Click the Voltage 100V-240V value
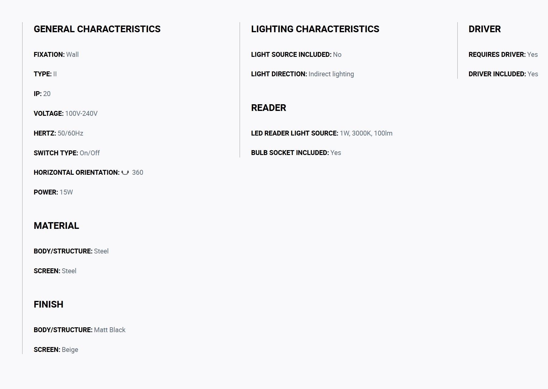Screen dimensions: 548x389 tap(81, 113)
